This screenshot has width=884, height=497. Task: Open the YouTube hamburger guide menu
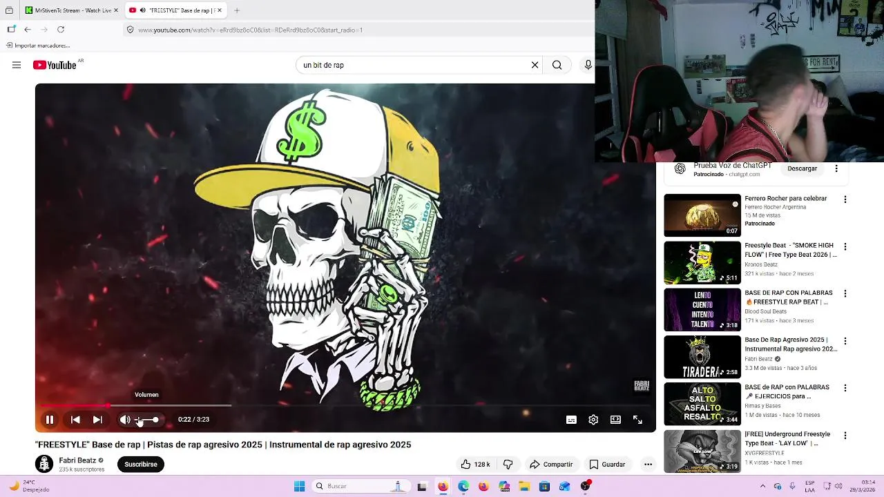tap(17, 65)
